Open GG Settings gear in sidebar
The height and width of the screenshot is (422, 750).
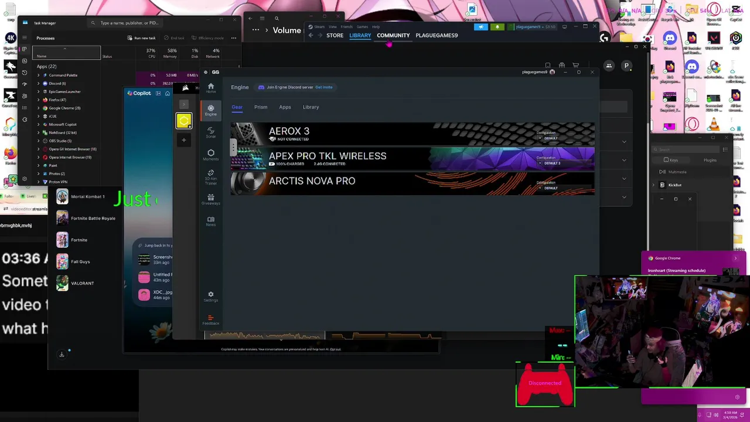[210, 297]
